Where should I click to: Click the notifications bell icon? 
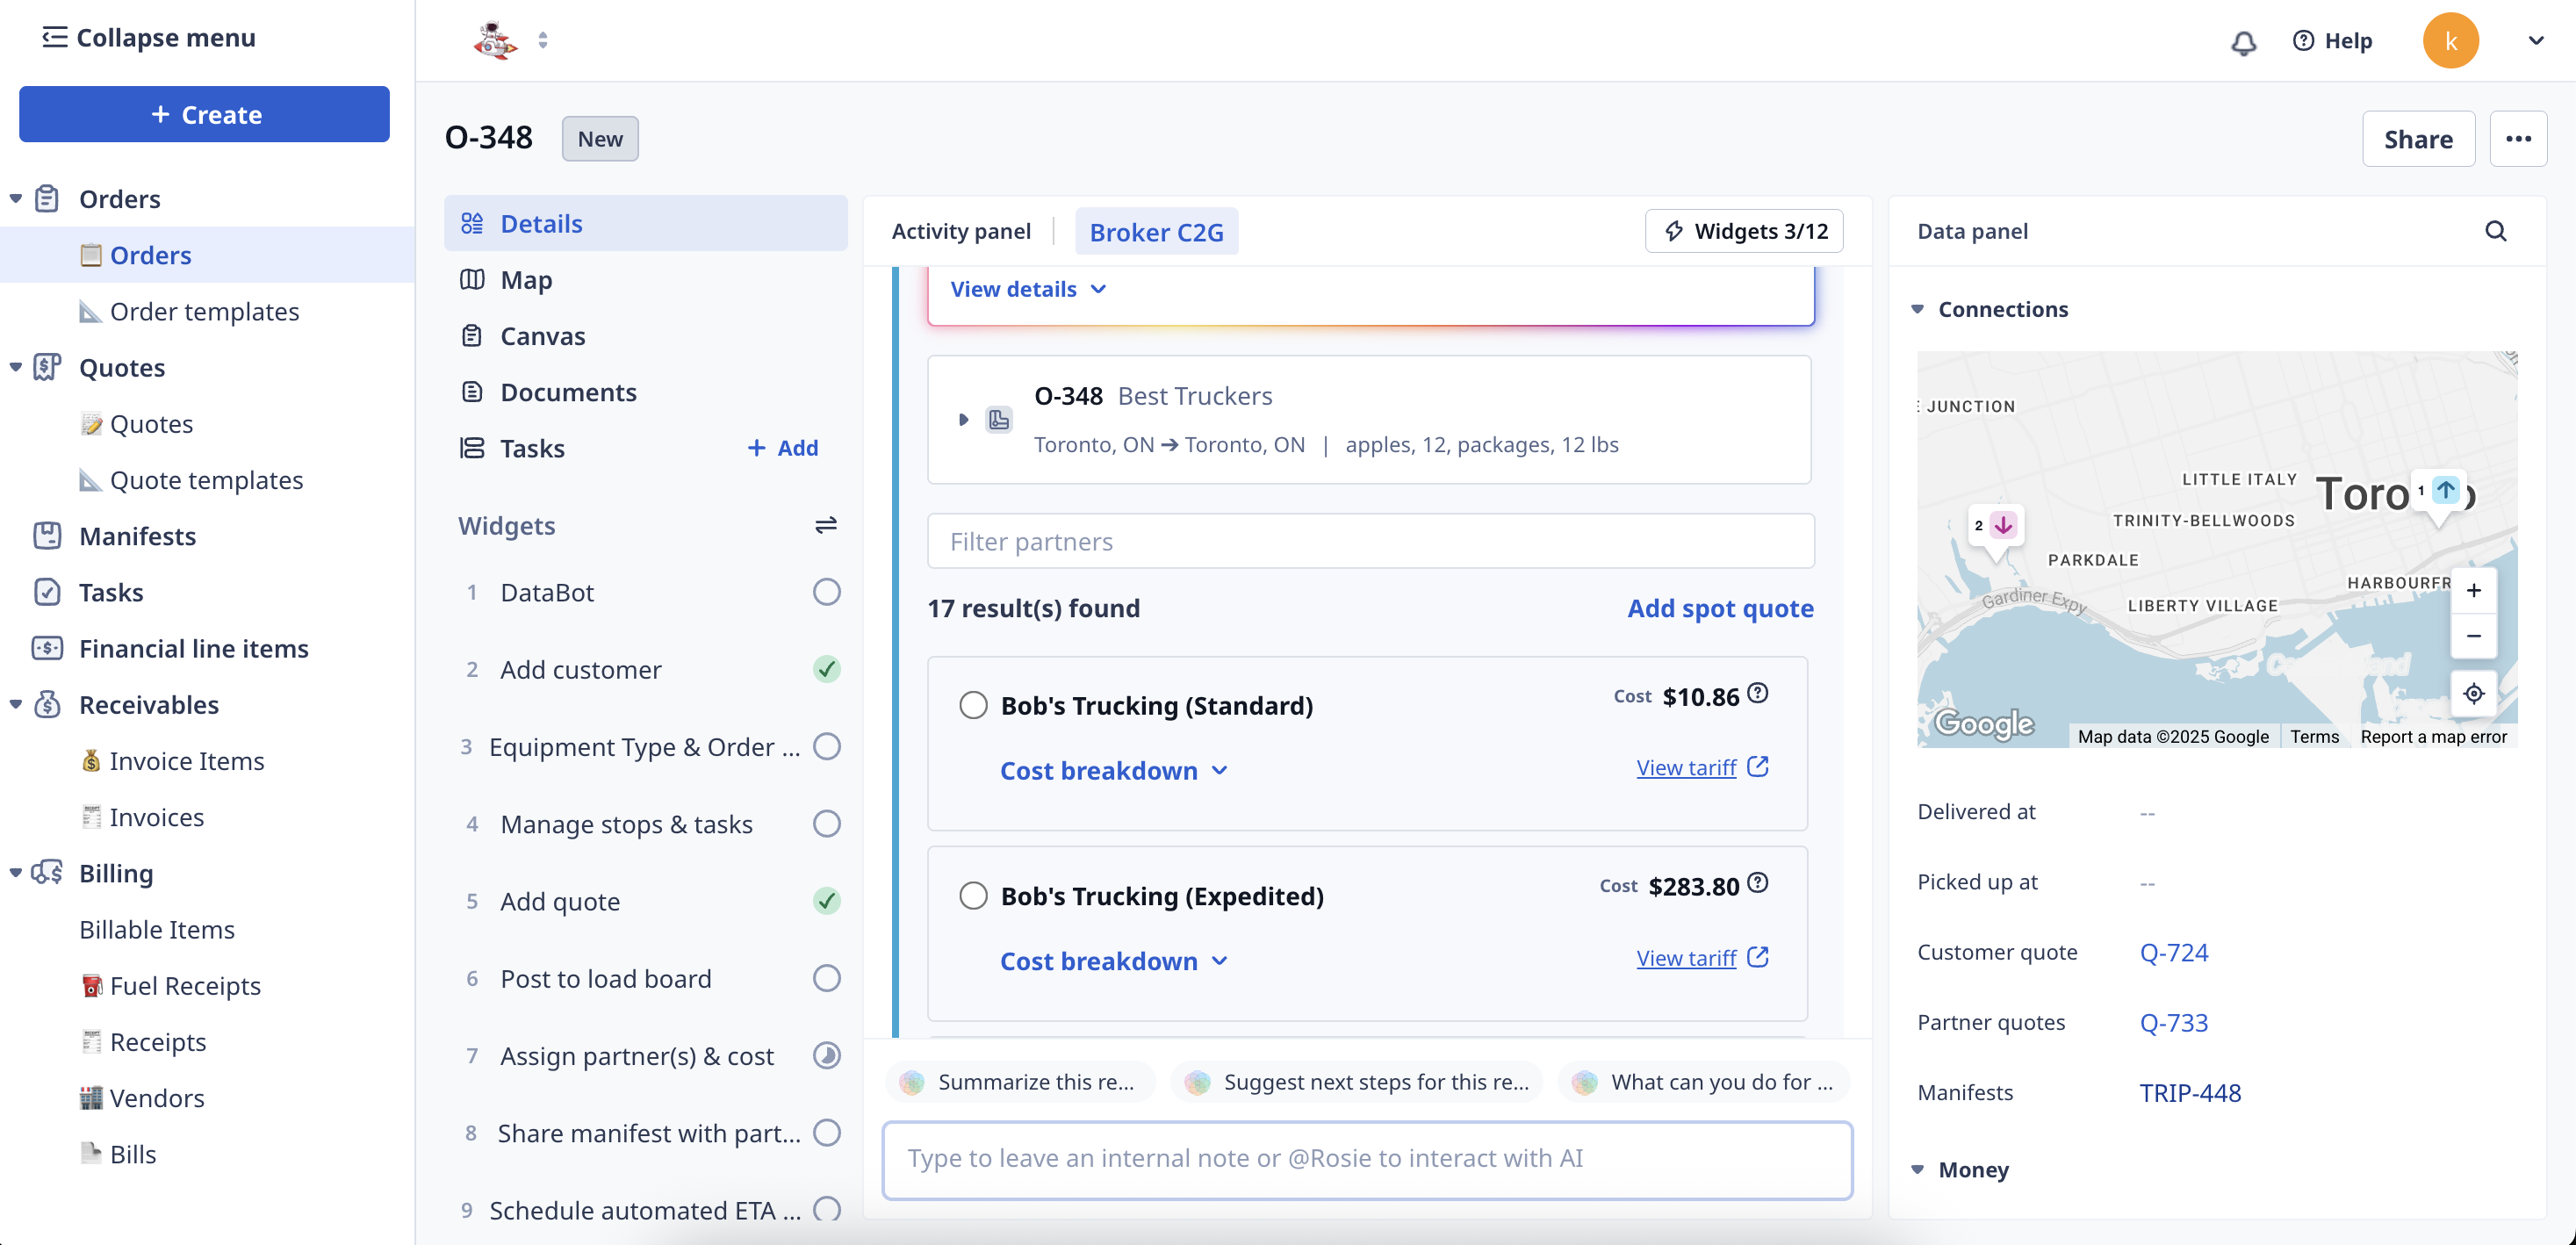click(x=2243, y=42)
